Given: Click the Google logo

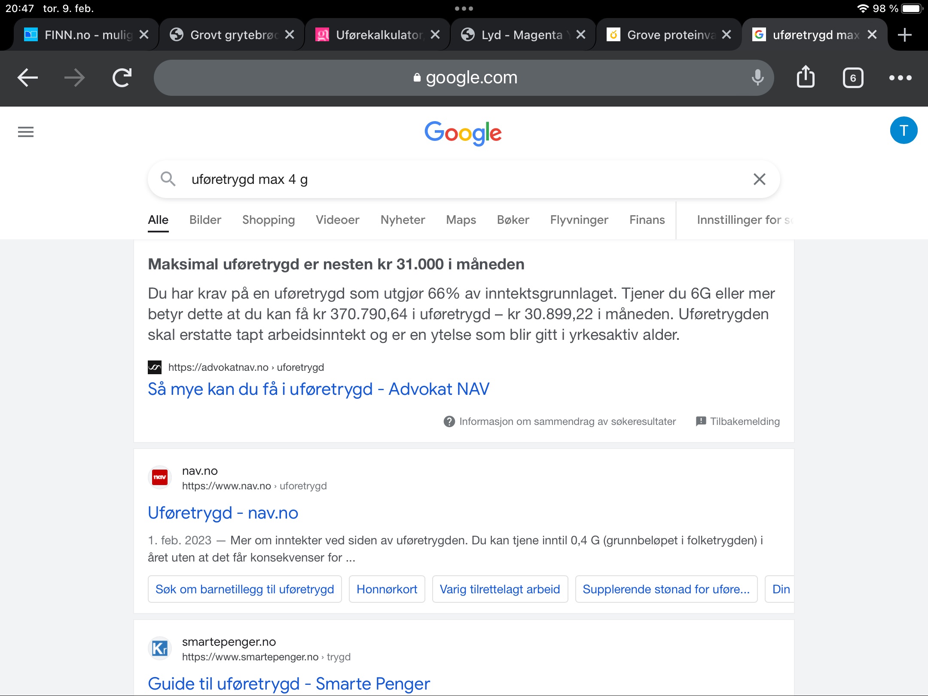Looking at the screenshot, I should point(463,133).
